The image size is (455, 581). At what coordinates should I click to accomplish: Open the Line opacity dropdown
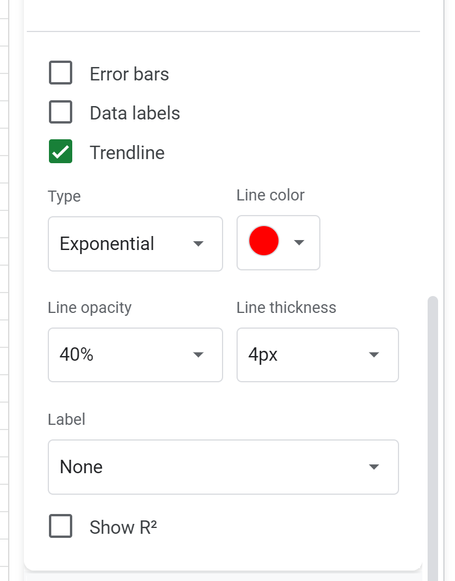coord(135,355)
